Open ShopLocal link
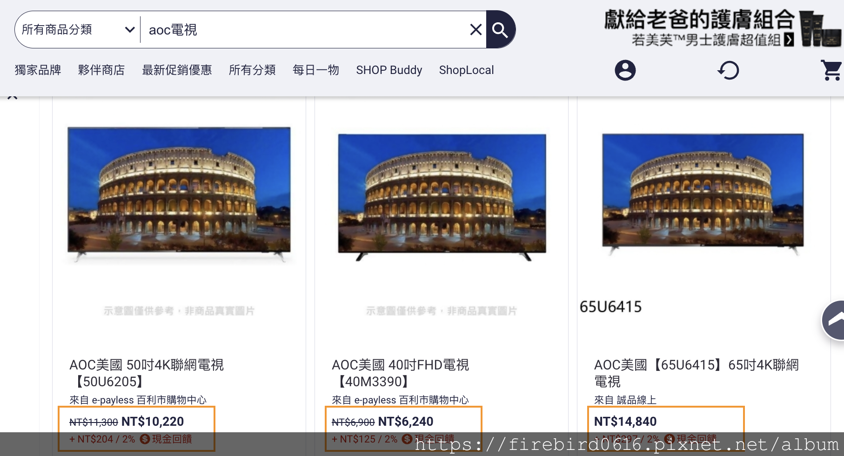The width and height of the screenshot is (844, 456). coord(467,70)
